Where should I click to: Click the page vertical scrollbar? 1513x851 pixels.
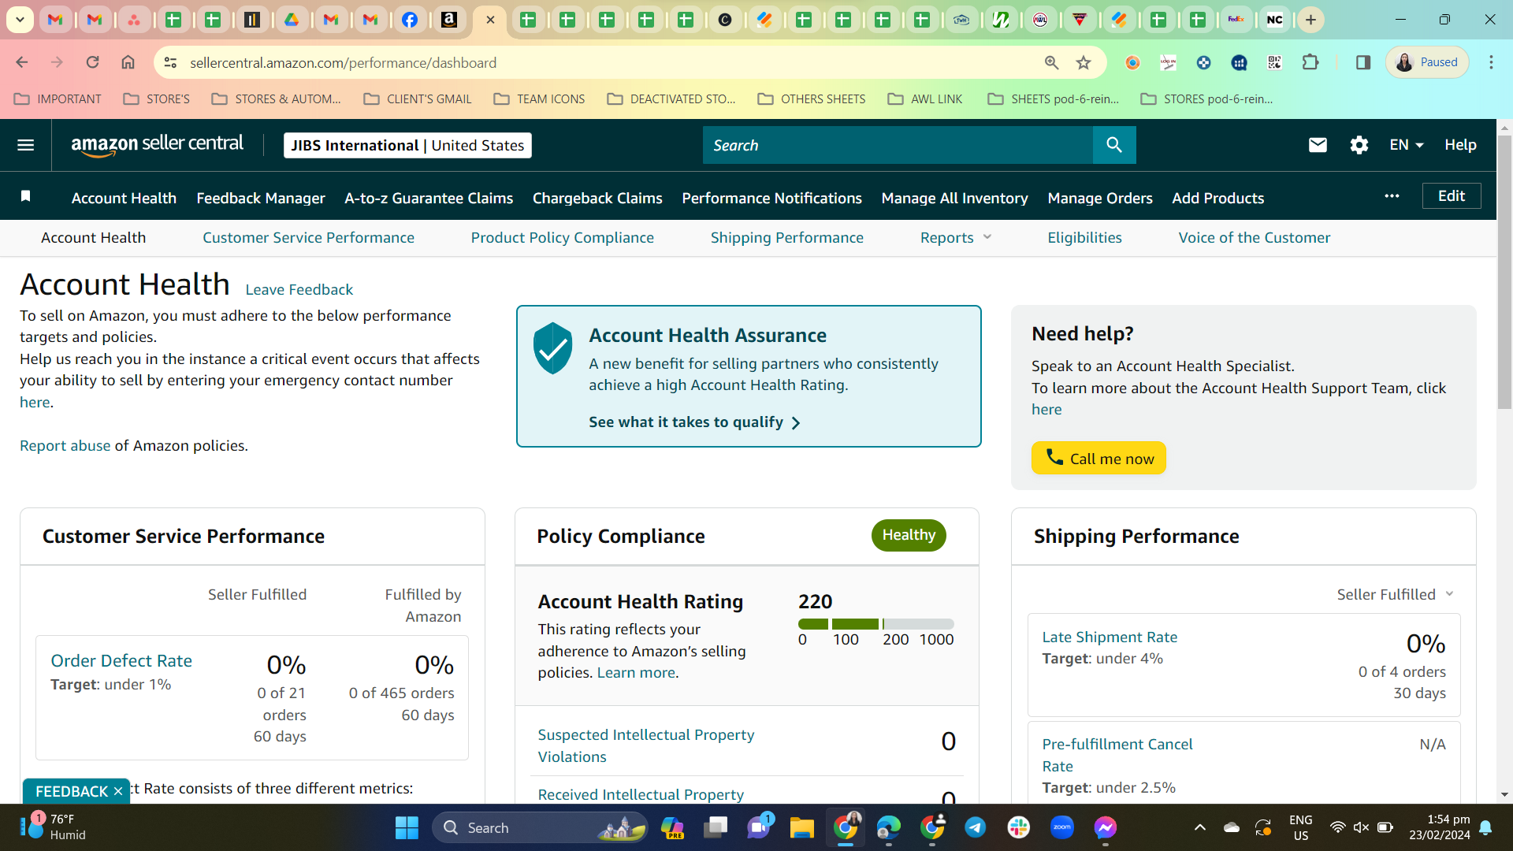[1504, 272]
